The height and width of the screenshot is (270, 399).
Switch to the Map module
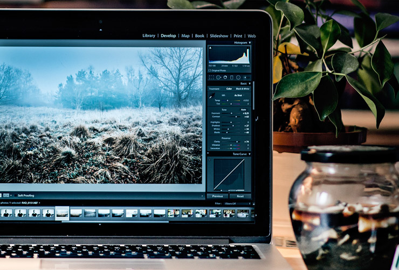(x=185, y=36)
